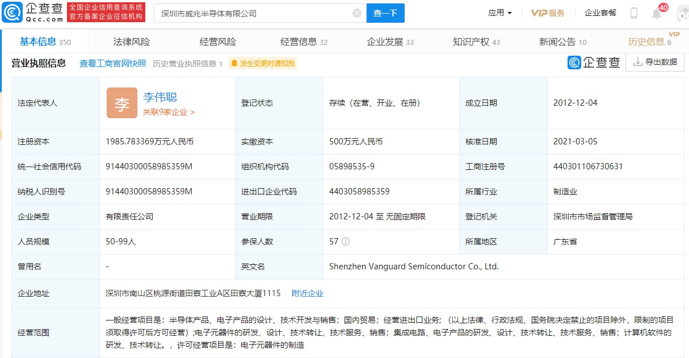Open 查看工商官网快照 link
This screenshot has width=689, height=358.
[113, 63]
